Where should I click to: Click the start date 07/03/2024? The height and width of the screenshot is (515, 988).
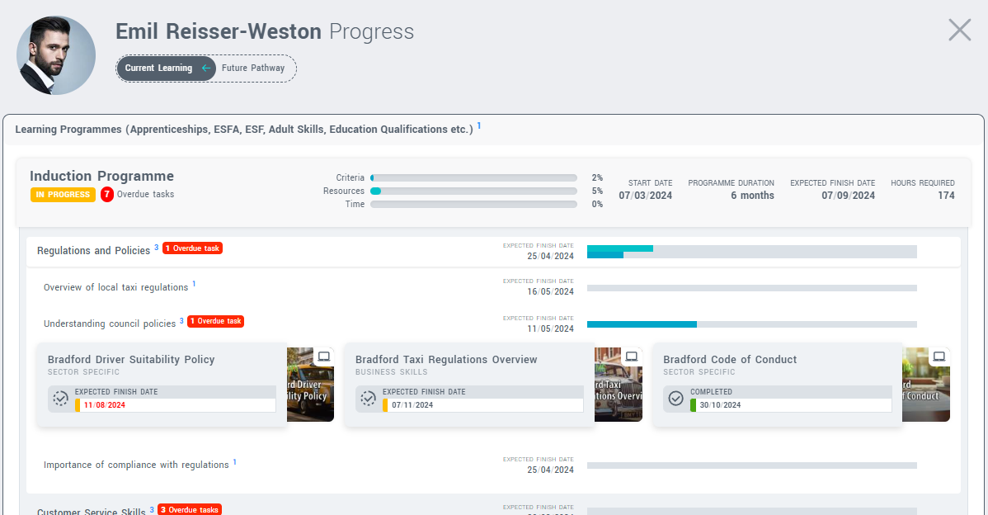(645, 196)
